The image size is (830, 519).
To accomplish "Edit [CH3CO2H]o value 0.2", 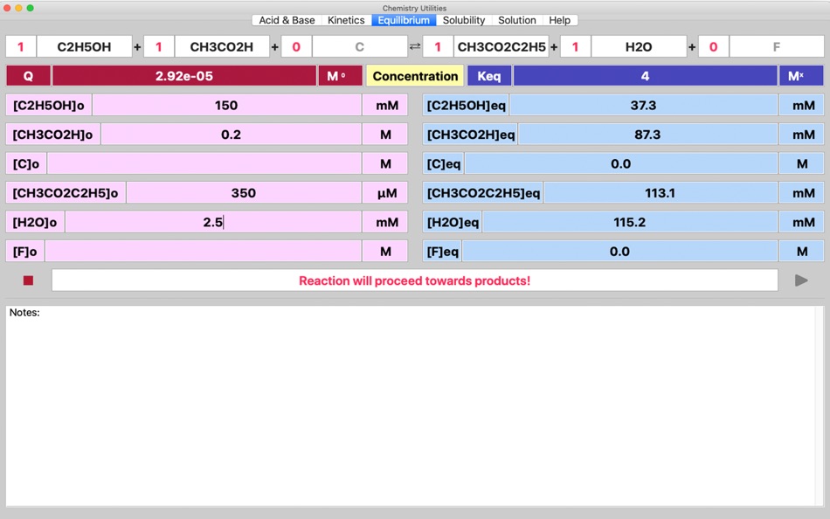I will pyautogui.click(x=231, y=135).
